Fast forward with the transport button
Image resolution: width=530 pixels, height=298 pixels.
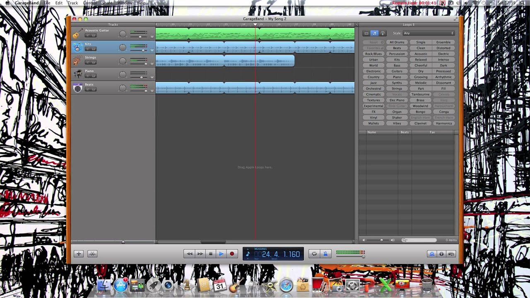click(200, 254)
